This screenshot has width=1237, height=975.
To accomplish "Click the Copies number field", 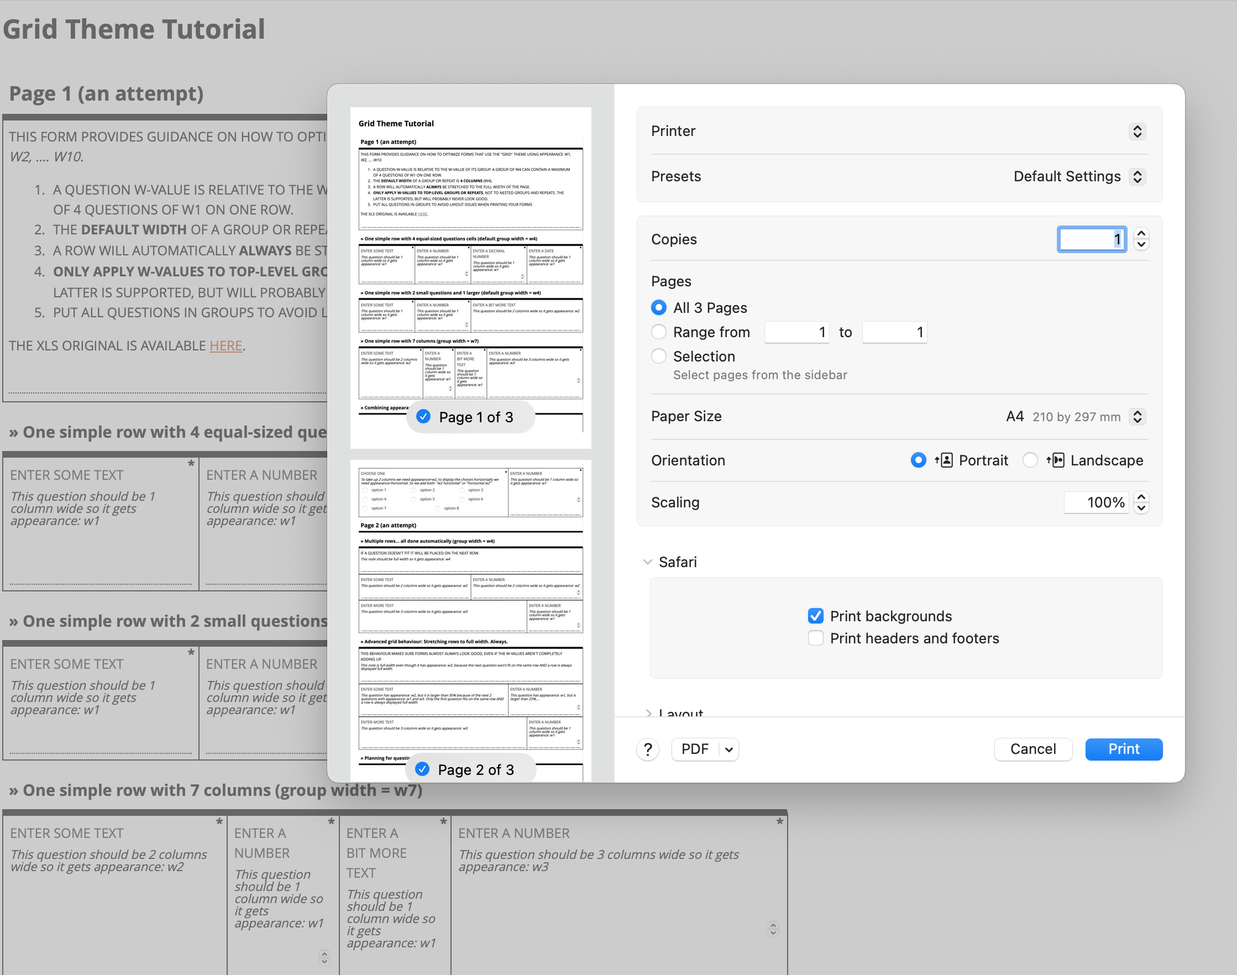I will (x=1092, y=239).
